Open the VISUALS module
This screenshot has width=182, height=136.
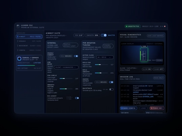point(29,41)
